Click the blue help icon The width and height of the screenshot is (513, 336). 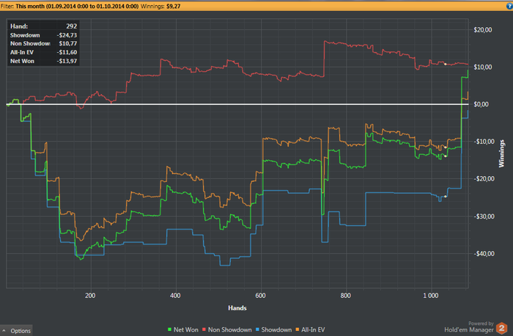(x=510, y=6)
